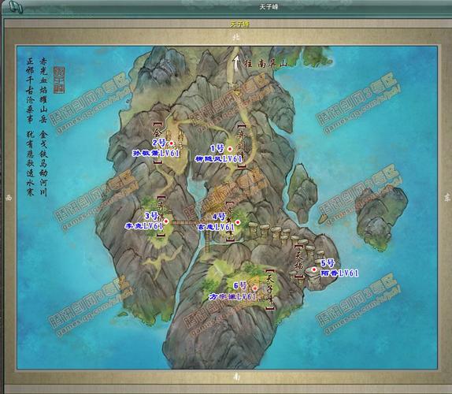Click the red marker dot beside 6号
452x394 pixels.
[x=255, y=288]
